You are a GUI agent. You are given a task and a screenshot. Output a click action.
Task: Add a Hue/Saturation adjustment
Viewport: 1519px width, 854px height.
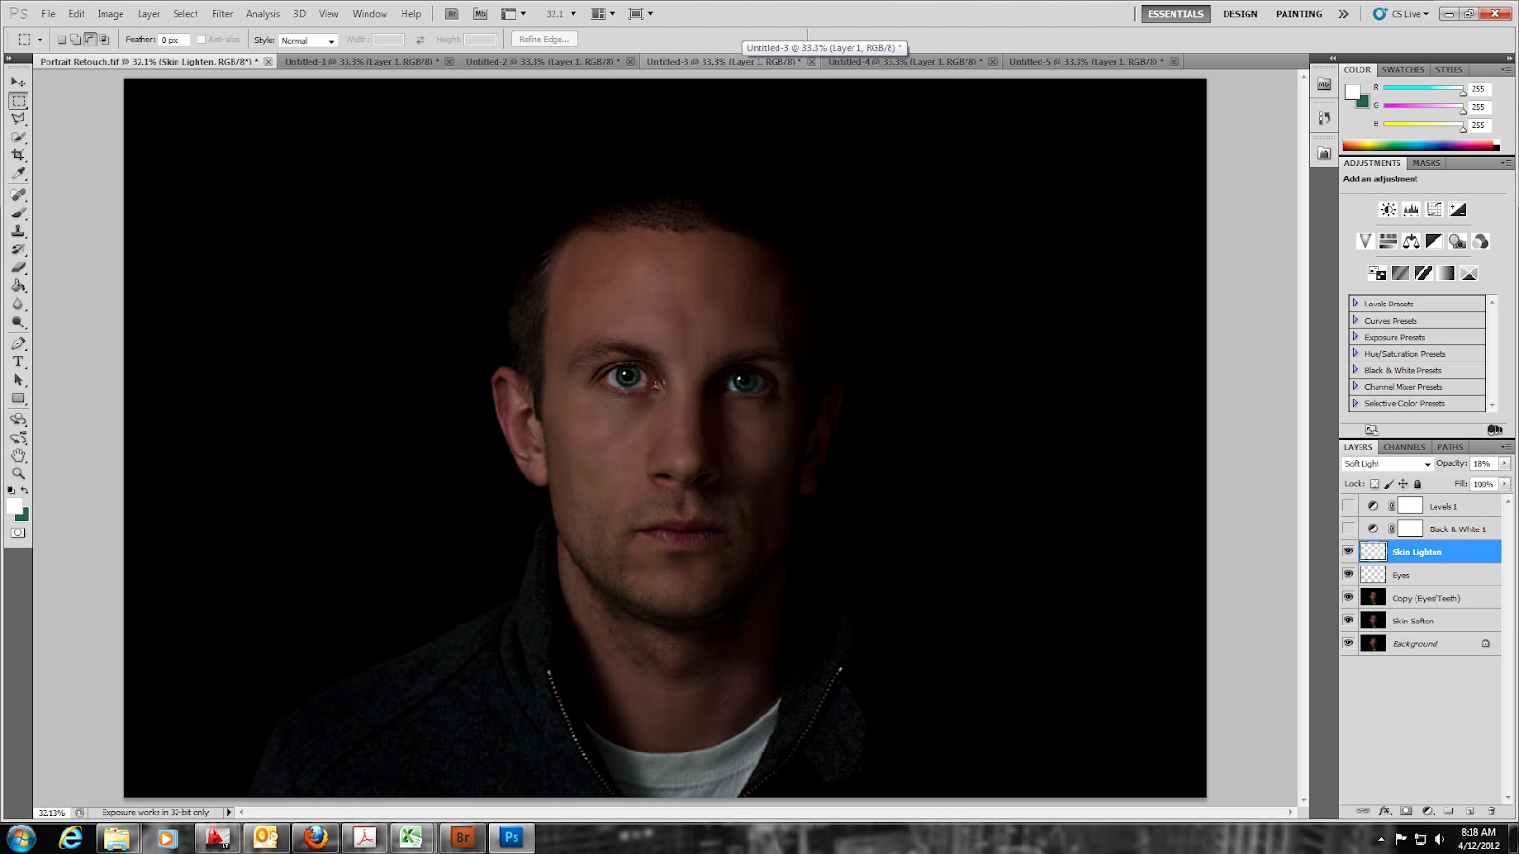pyautogui.click(x=1389, y=241)
